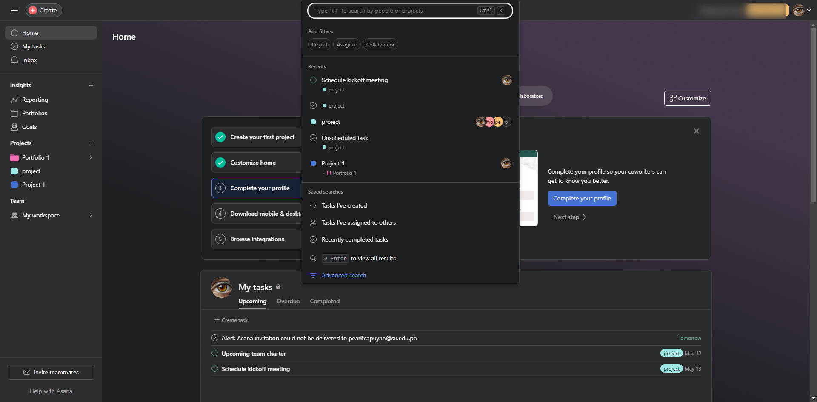Open recent 'Unscheduled task' result
This screenshot has height=402, width=817.
[410, 142]
